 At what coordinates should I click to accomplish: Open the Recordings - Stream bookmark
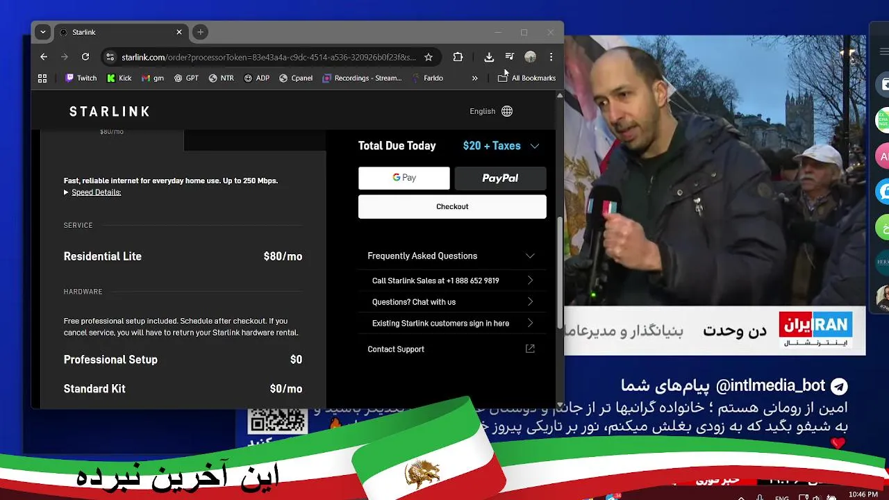click(x=362, y=78)
